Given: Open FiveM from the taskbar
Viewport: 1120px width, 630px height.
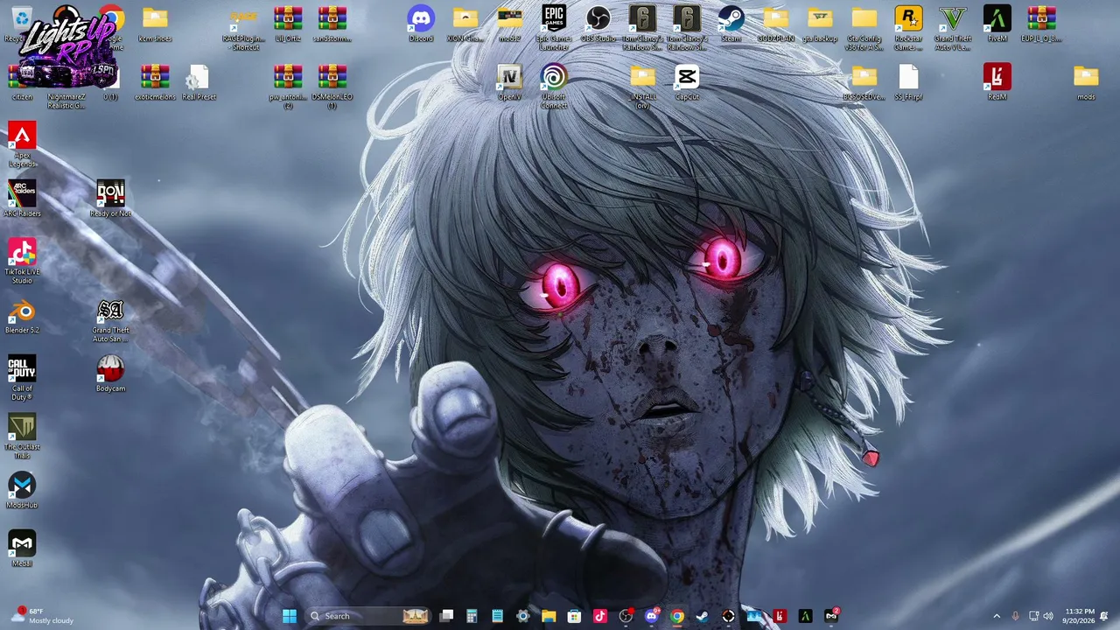Looking at the screenshot, I should coord(805,616).
